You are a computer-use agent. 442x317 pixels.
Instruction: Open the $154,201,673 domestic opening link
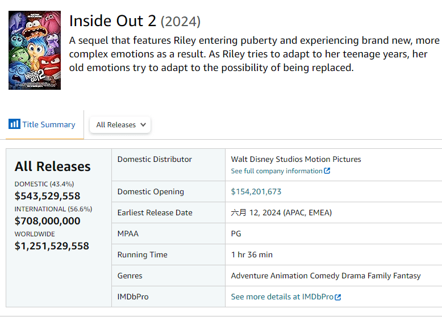click(256, 191)
